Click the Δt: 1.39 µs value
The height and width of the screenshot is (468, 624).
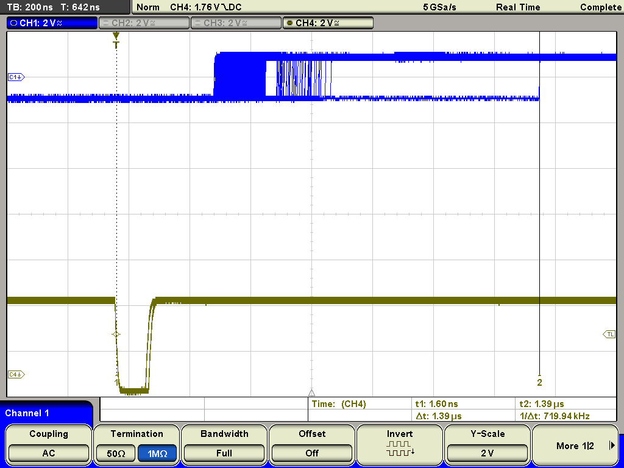(x=439, y=416)
